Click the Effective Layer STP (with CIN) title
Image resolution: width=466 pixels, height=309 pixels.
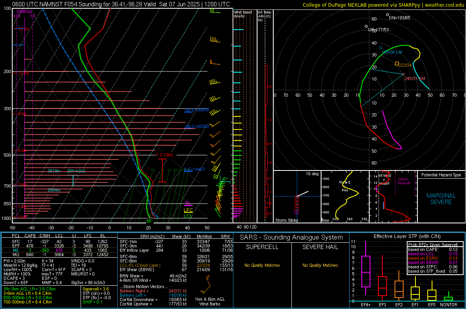[x=407, y=236]
